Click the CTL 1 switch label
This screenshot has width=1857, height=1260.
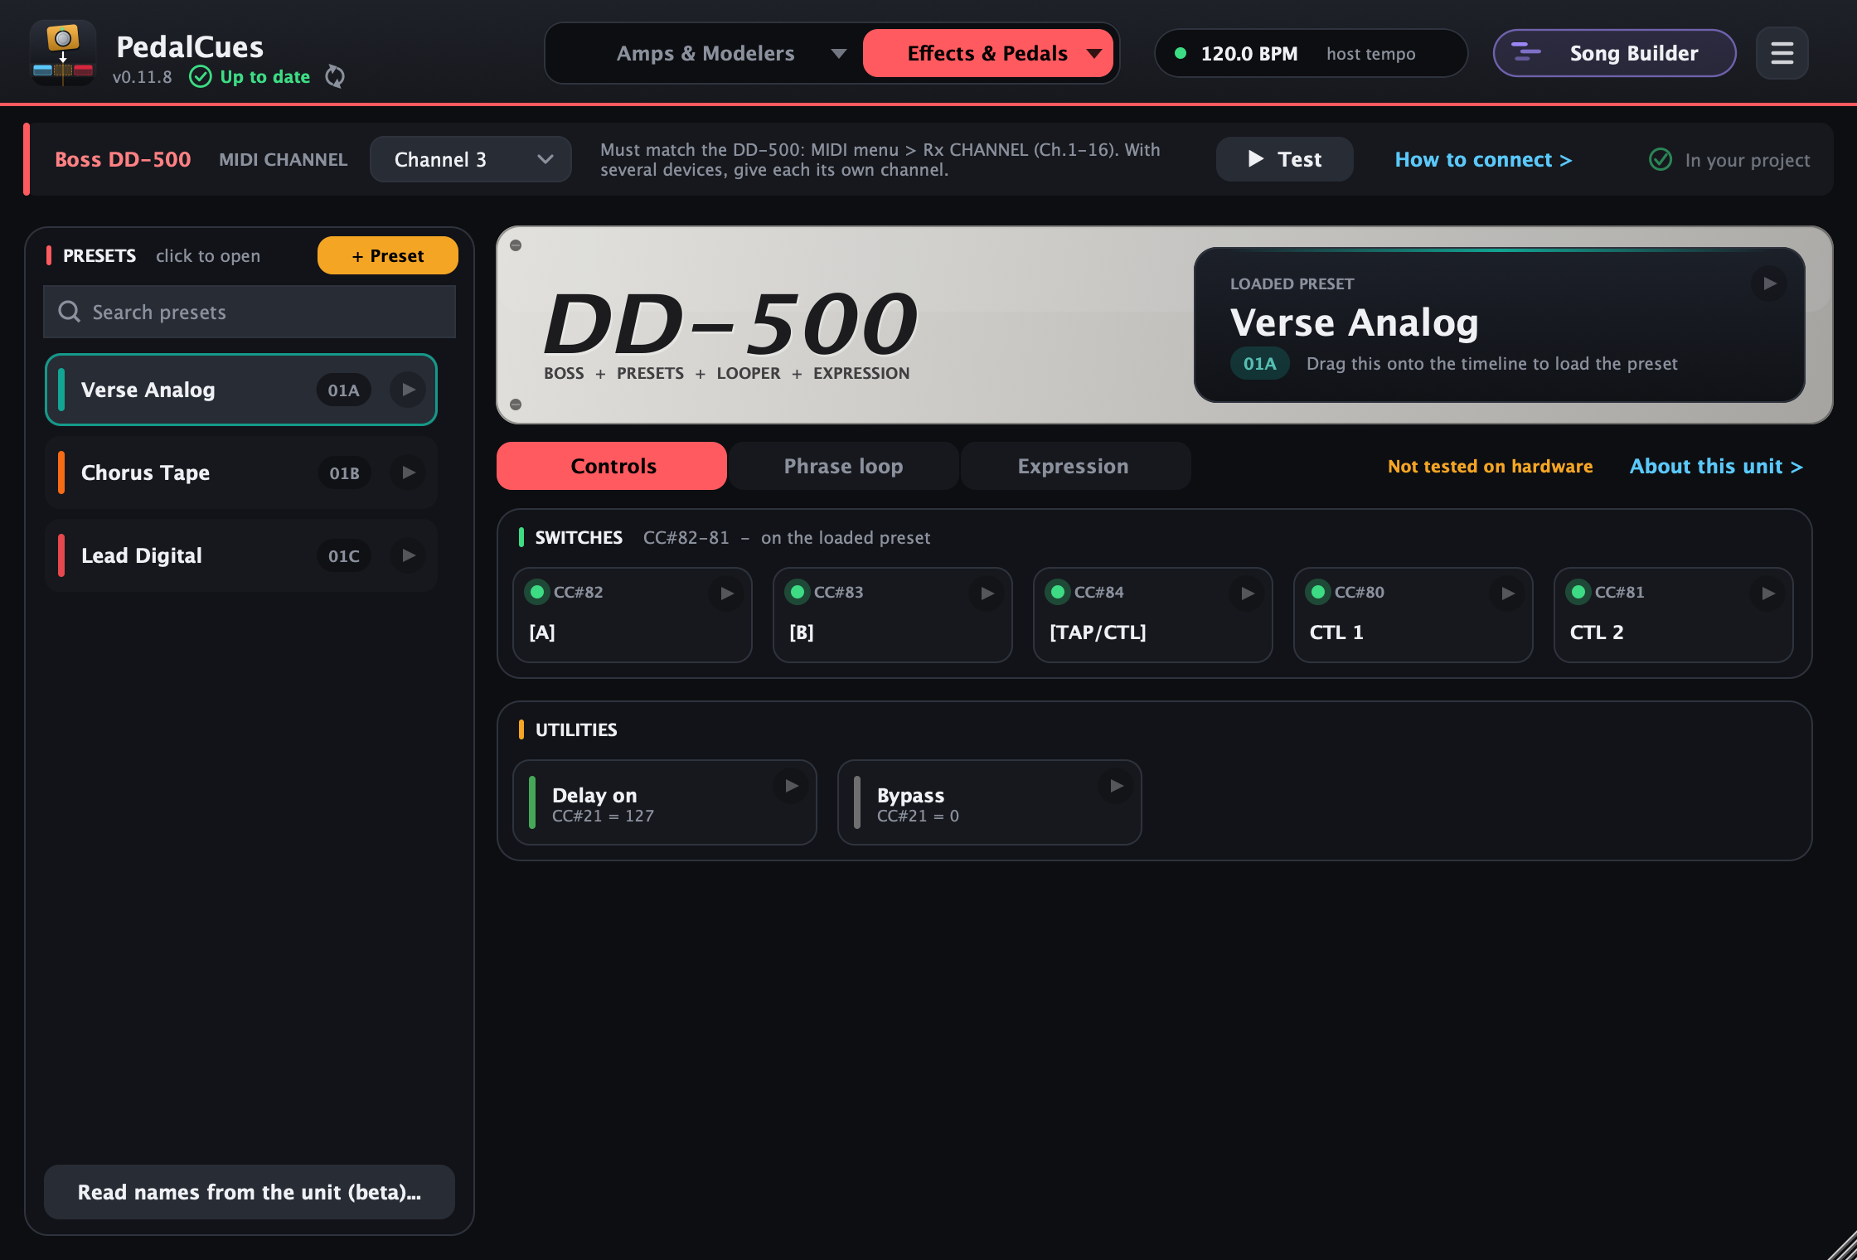coord(1336,632)
